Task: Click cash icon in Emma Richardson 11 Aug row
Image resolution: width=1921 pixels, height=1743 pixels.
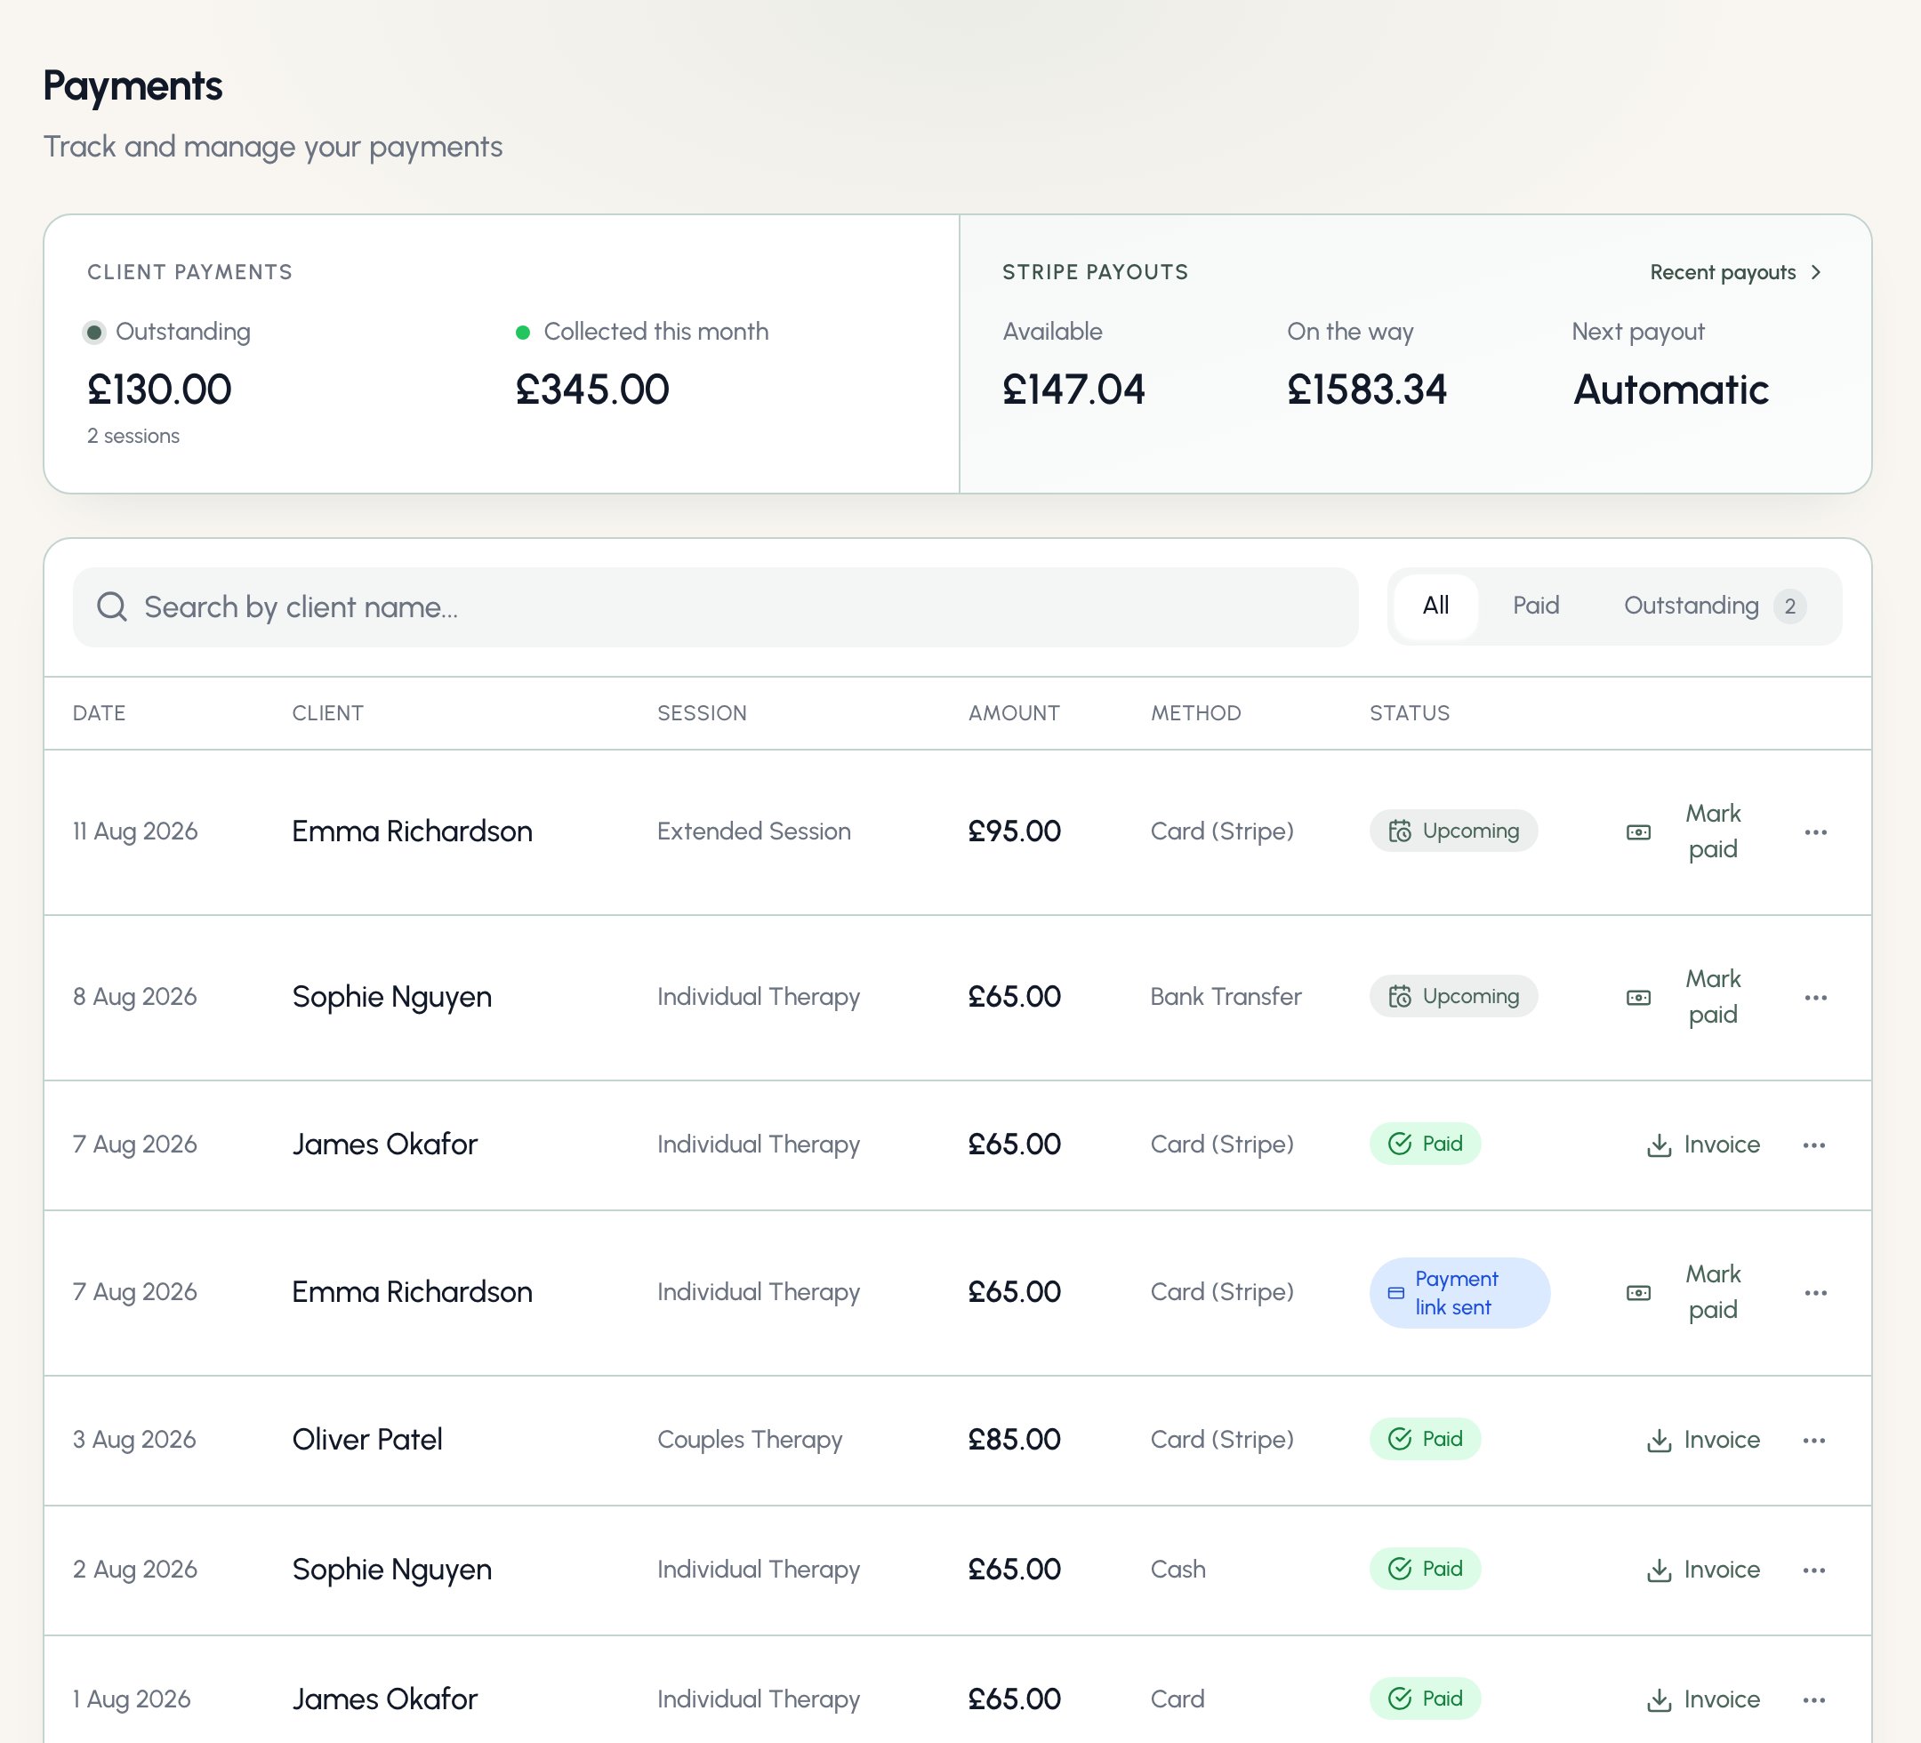Action: [1638, 832]
